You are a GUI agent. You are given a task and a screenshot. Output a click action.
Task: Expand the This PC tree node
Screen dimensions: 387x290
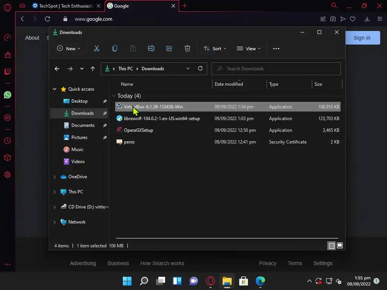pyautogui.click(x=54, y=192)
